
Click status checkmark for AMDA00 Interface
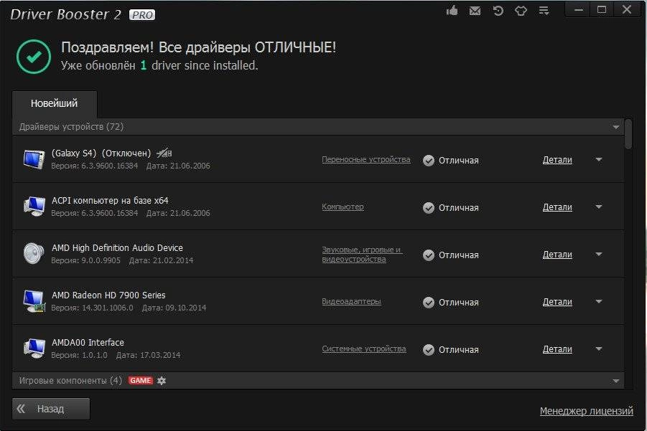[x=429, y=350]
